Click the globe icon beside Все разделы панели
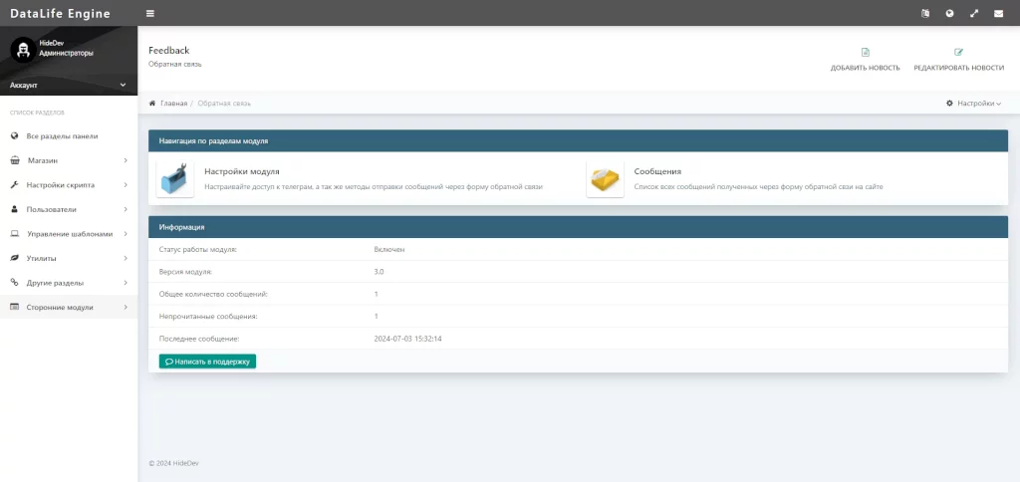1020x482 pixels. click(14, 136)
